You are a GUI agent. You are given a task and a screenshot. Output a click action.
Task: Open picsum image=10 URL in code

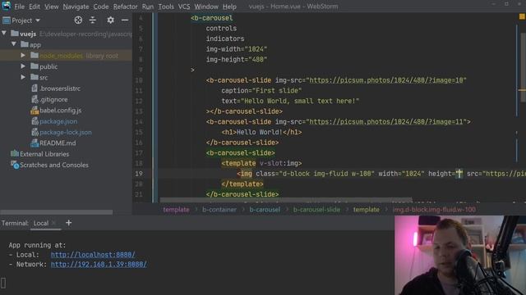386,80
